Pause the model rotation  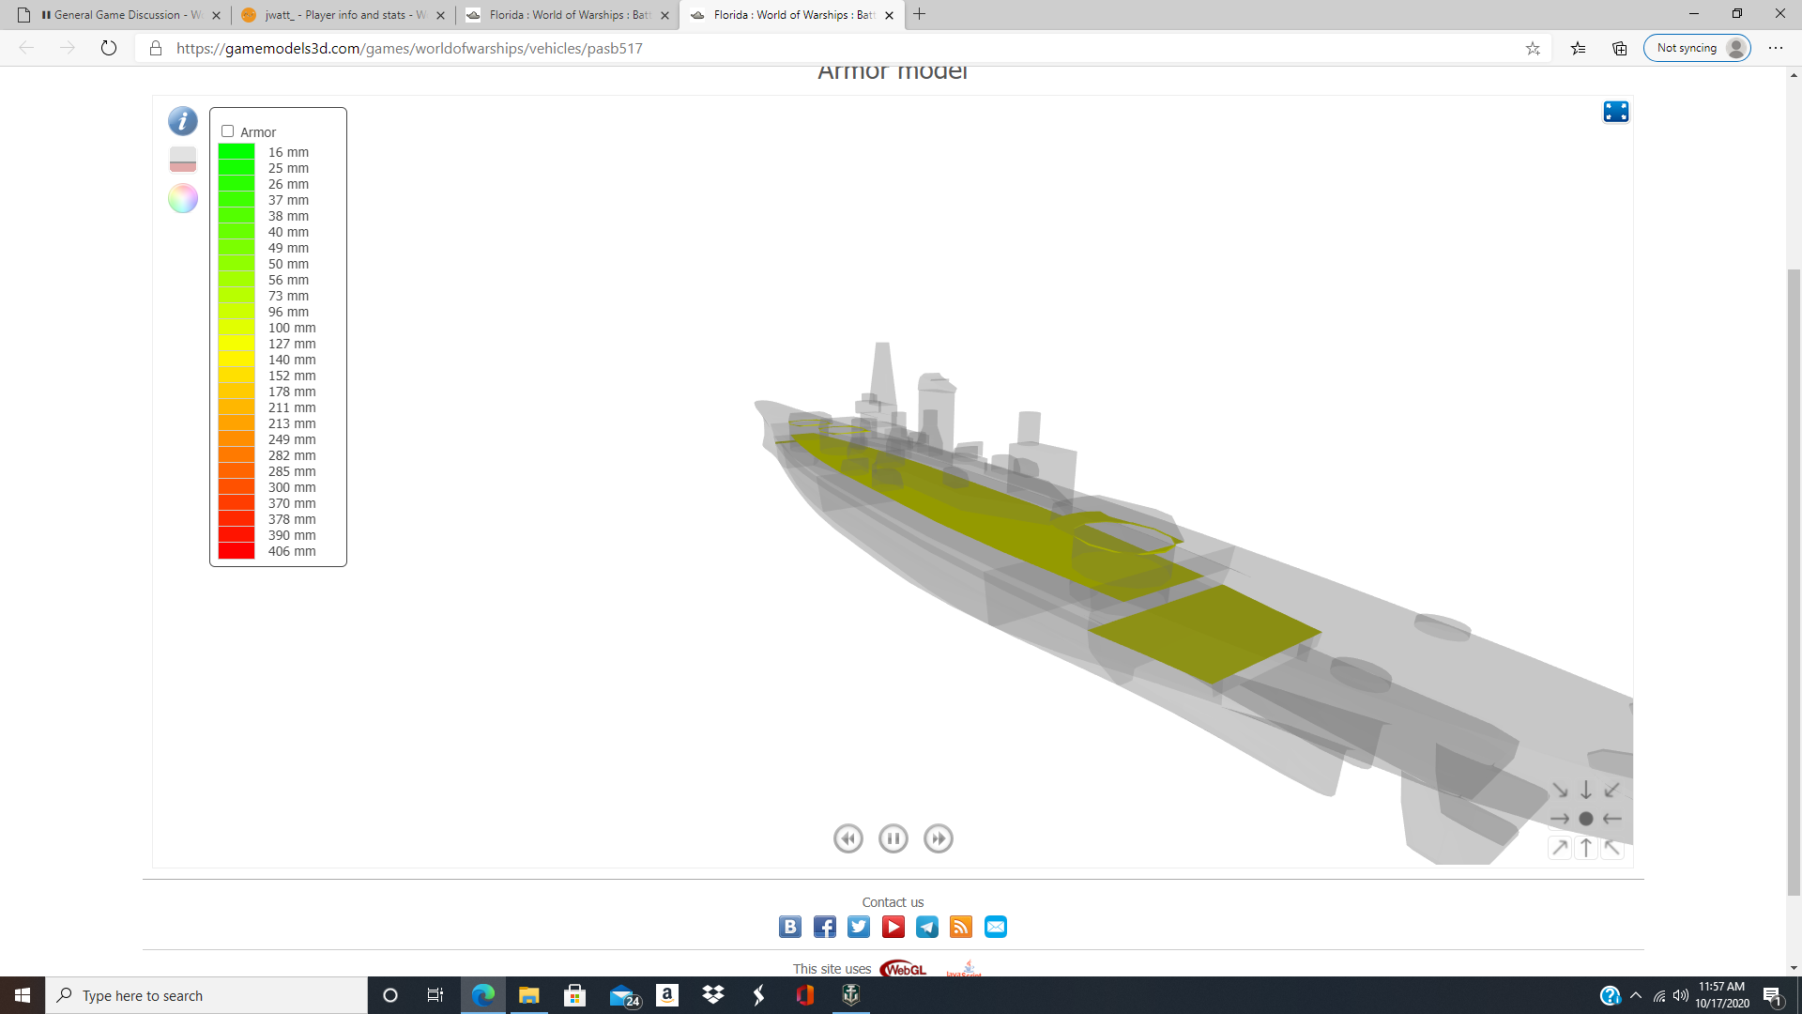coord(893,838)
